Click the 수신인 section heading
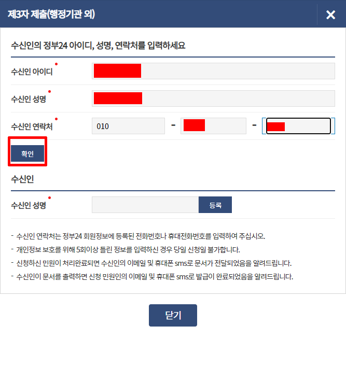The height and width of the screenshot is (368, 346). click(22, 179)
